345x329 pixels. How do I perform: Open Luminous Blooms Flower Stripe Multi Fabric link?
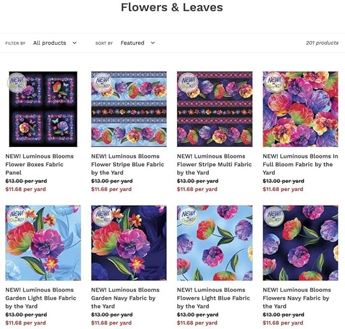214,164
